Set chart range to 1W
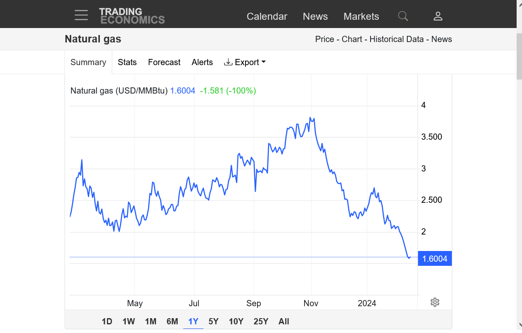This screenshot has width=522, height=333. click(129, 321)
